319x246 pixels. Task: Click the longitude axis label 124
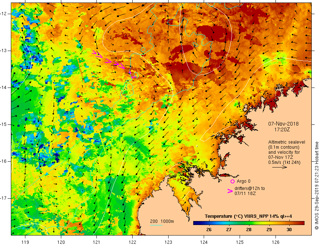point(204,242)
